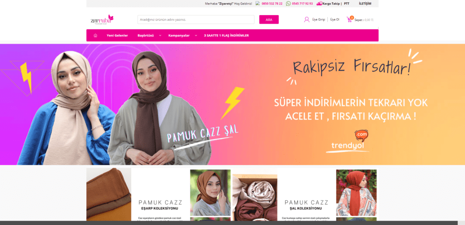Go to the home page via house icon
Image resolution: width=465 pixels, height=225 pixels.
click(95, 35)
